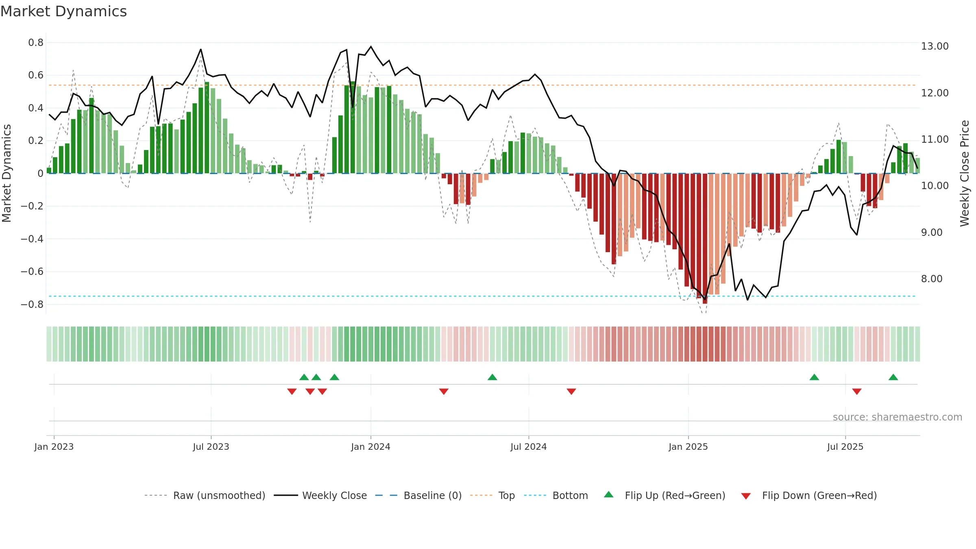Click the 12.00 price axis tick

(935, 93)
